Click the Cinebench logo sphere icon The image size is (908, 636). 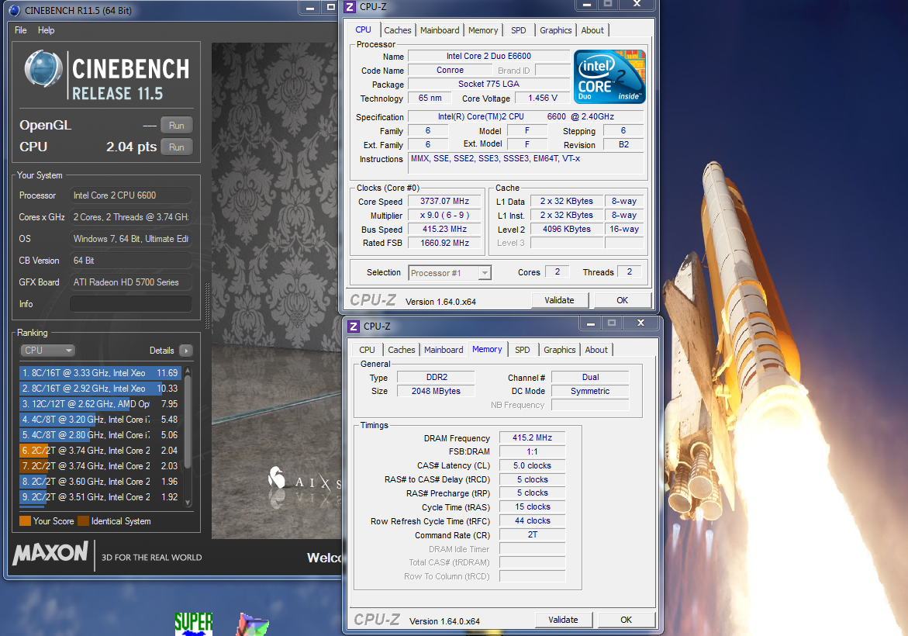coord(43,68)
